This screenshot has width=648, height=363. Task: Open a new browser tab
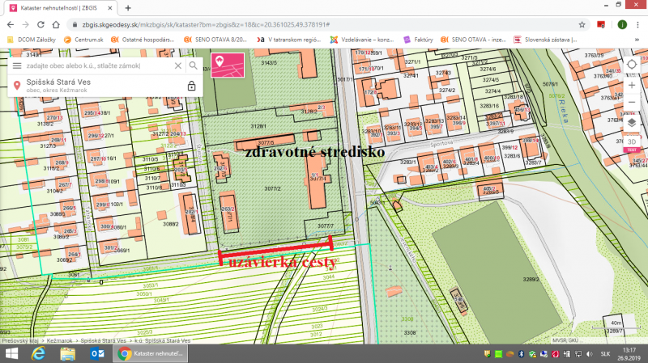click(128, 7)
